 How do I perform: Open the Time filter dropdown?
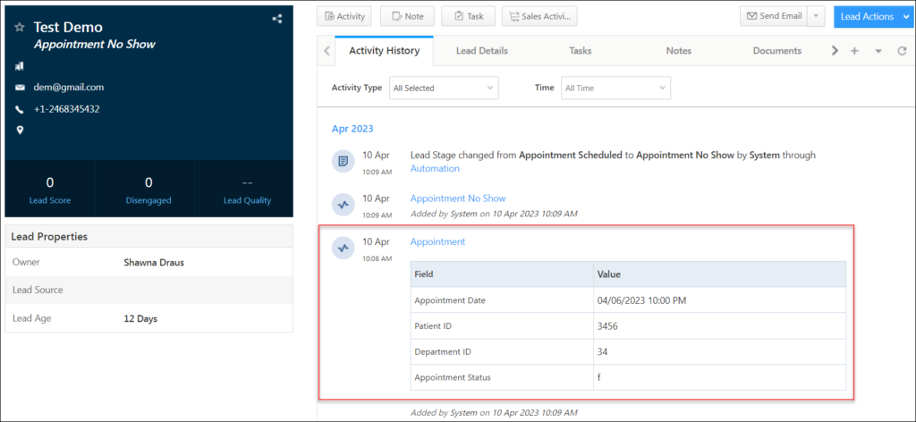[x=615, y=88]
